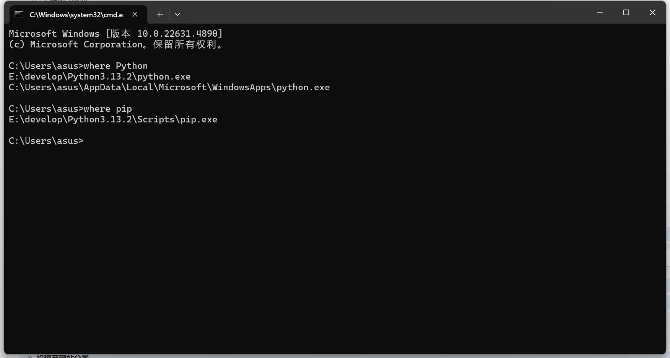Screen dimensions: 670x358
Task: Click the "where pip" command text
Action: pos(108,109)
